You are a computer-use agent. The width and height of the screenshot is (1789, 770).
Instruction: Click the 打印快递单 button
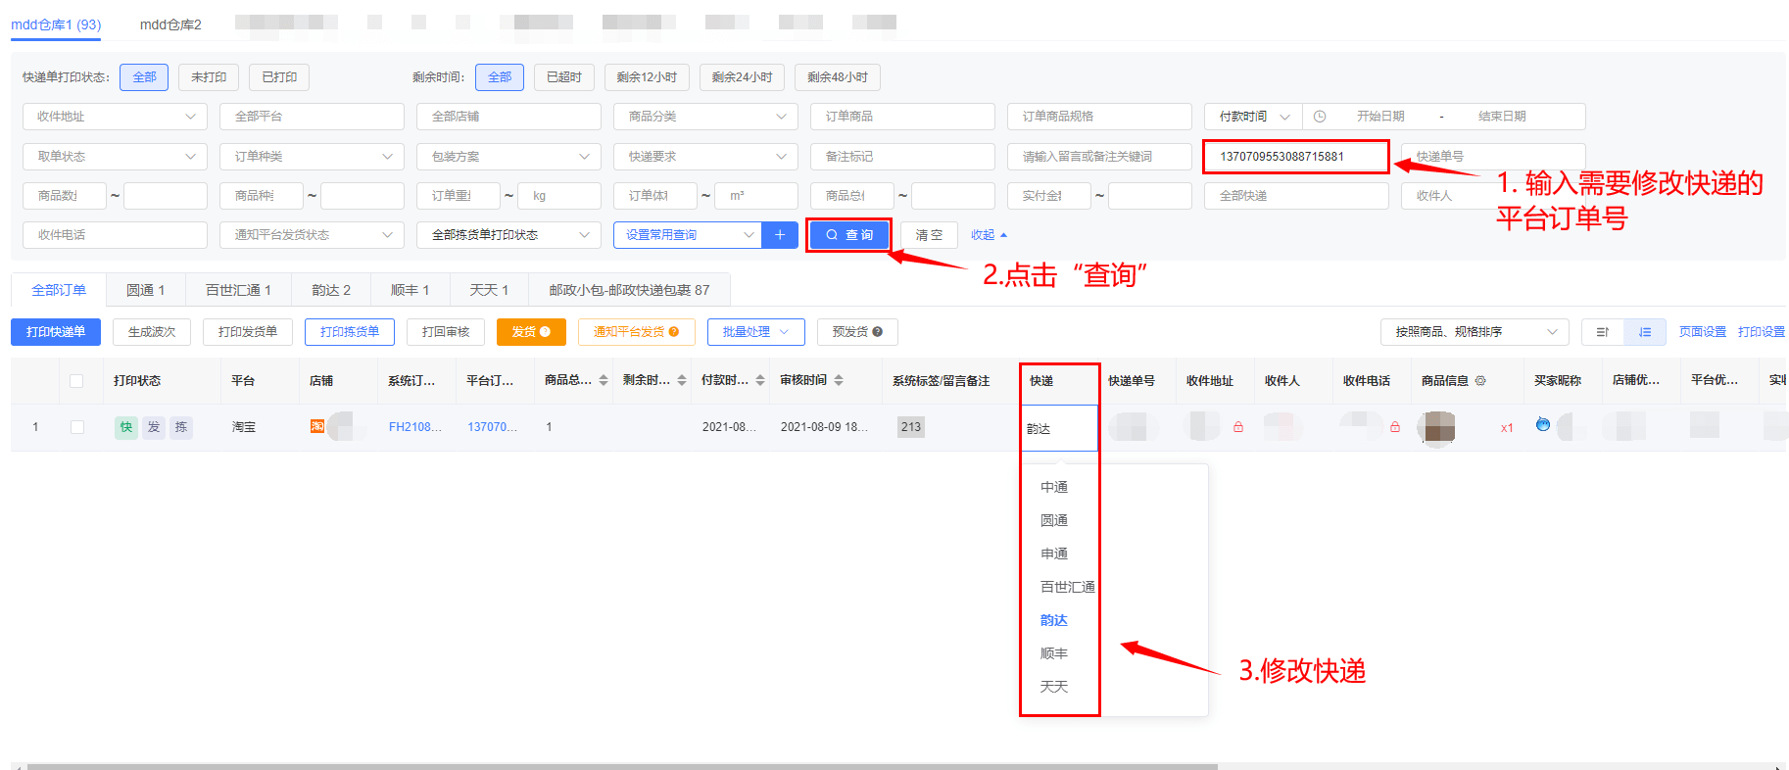click(56, 332)
